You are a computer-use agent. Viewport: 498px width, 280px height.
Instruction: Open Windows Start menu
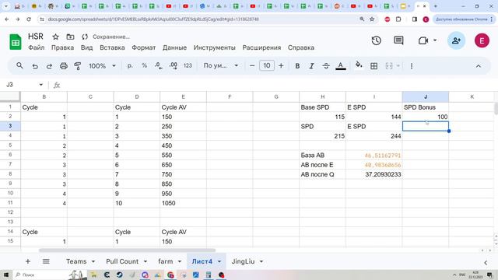5,275
